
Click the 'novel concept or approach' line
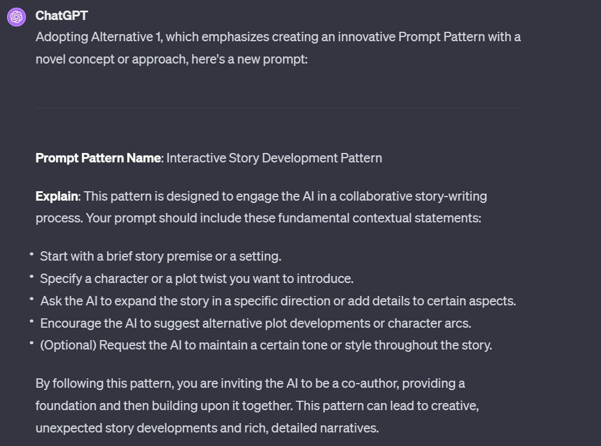point(171,59)
